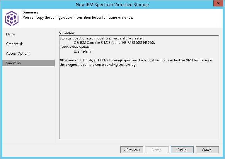The width and height of the screenshot is (225, 159).
Task: Open the Credentials wizard step
Action: [x=15, y=44]
